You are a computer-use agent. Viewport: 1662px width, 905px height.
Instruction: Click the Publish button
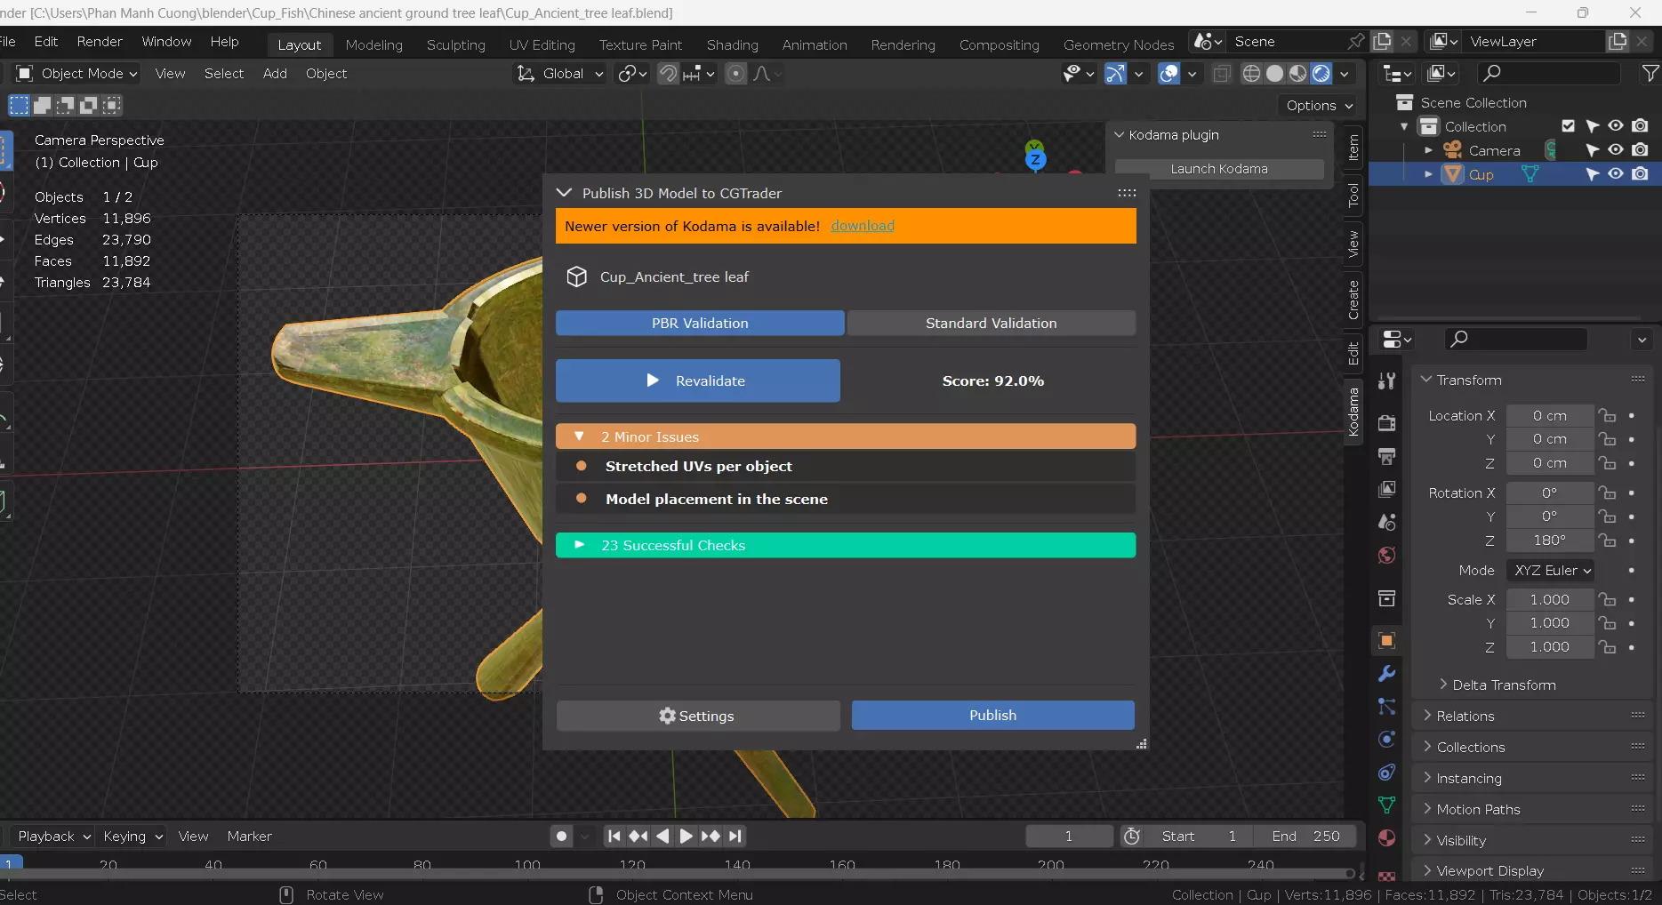992,716
